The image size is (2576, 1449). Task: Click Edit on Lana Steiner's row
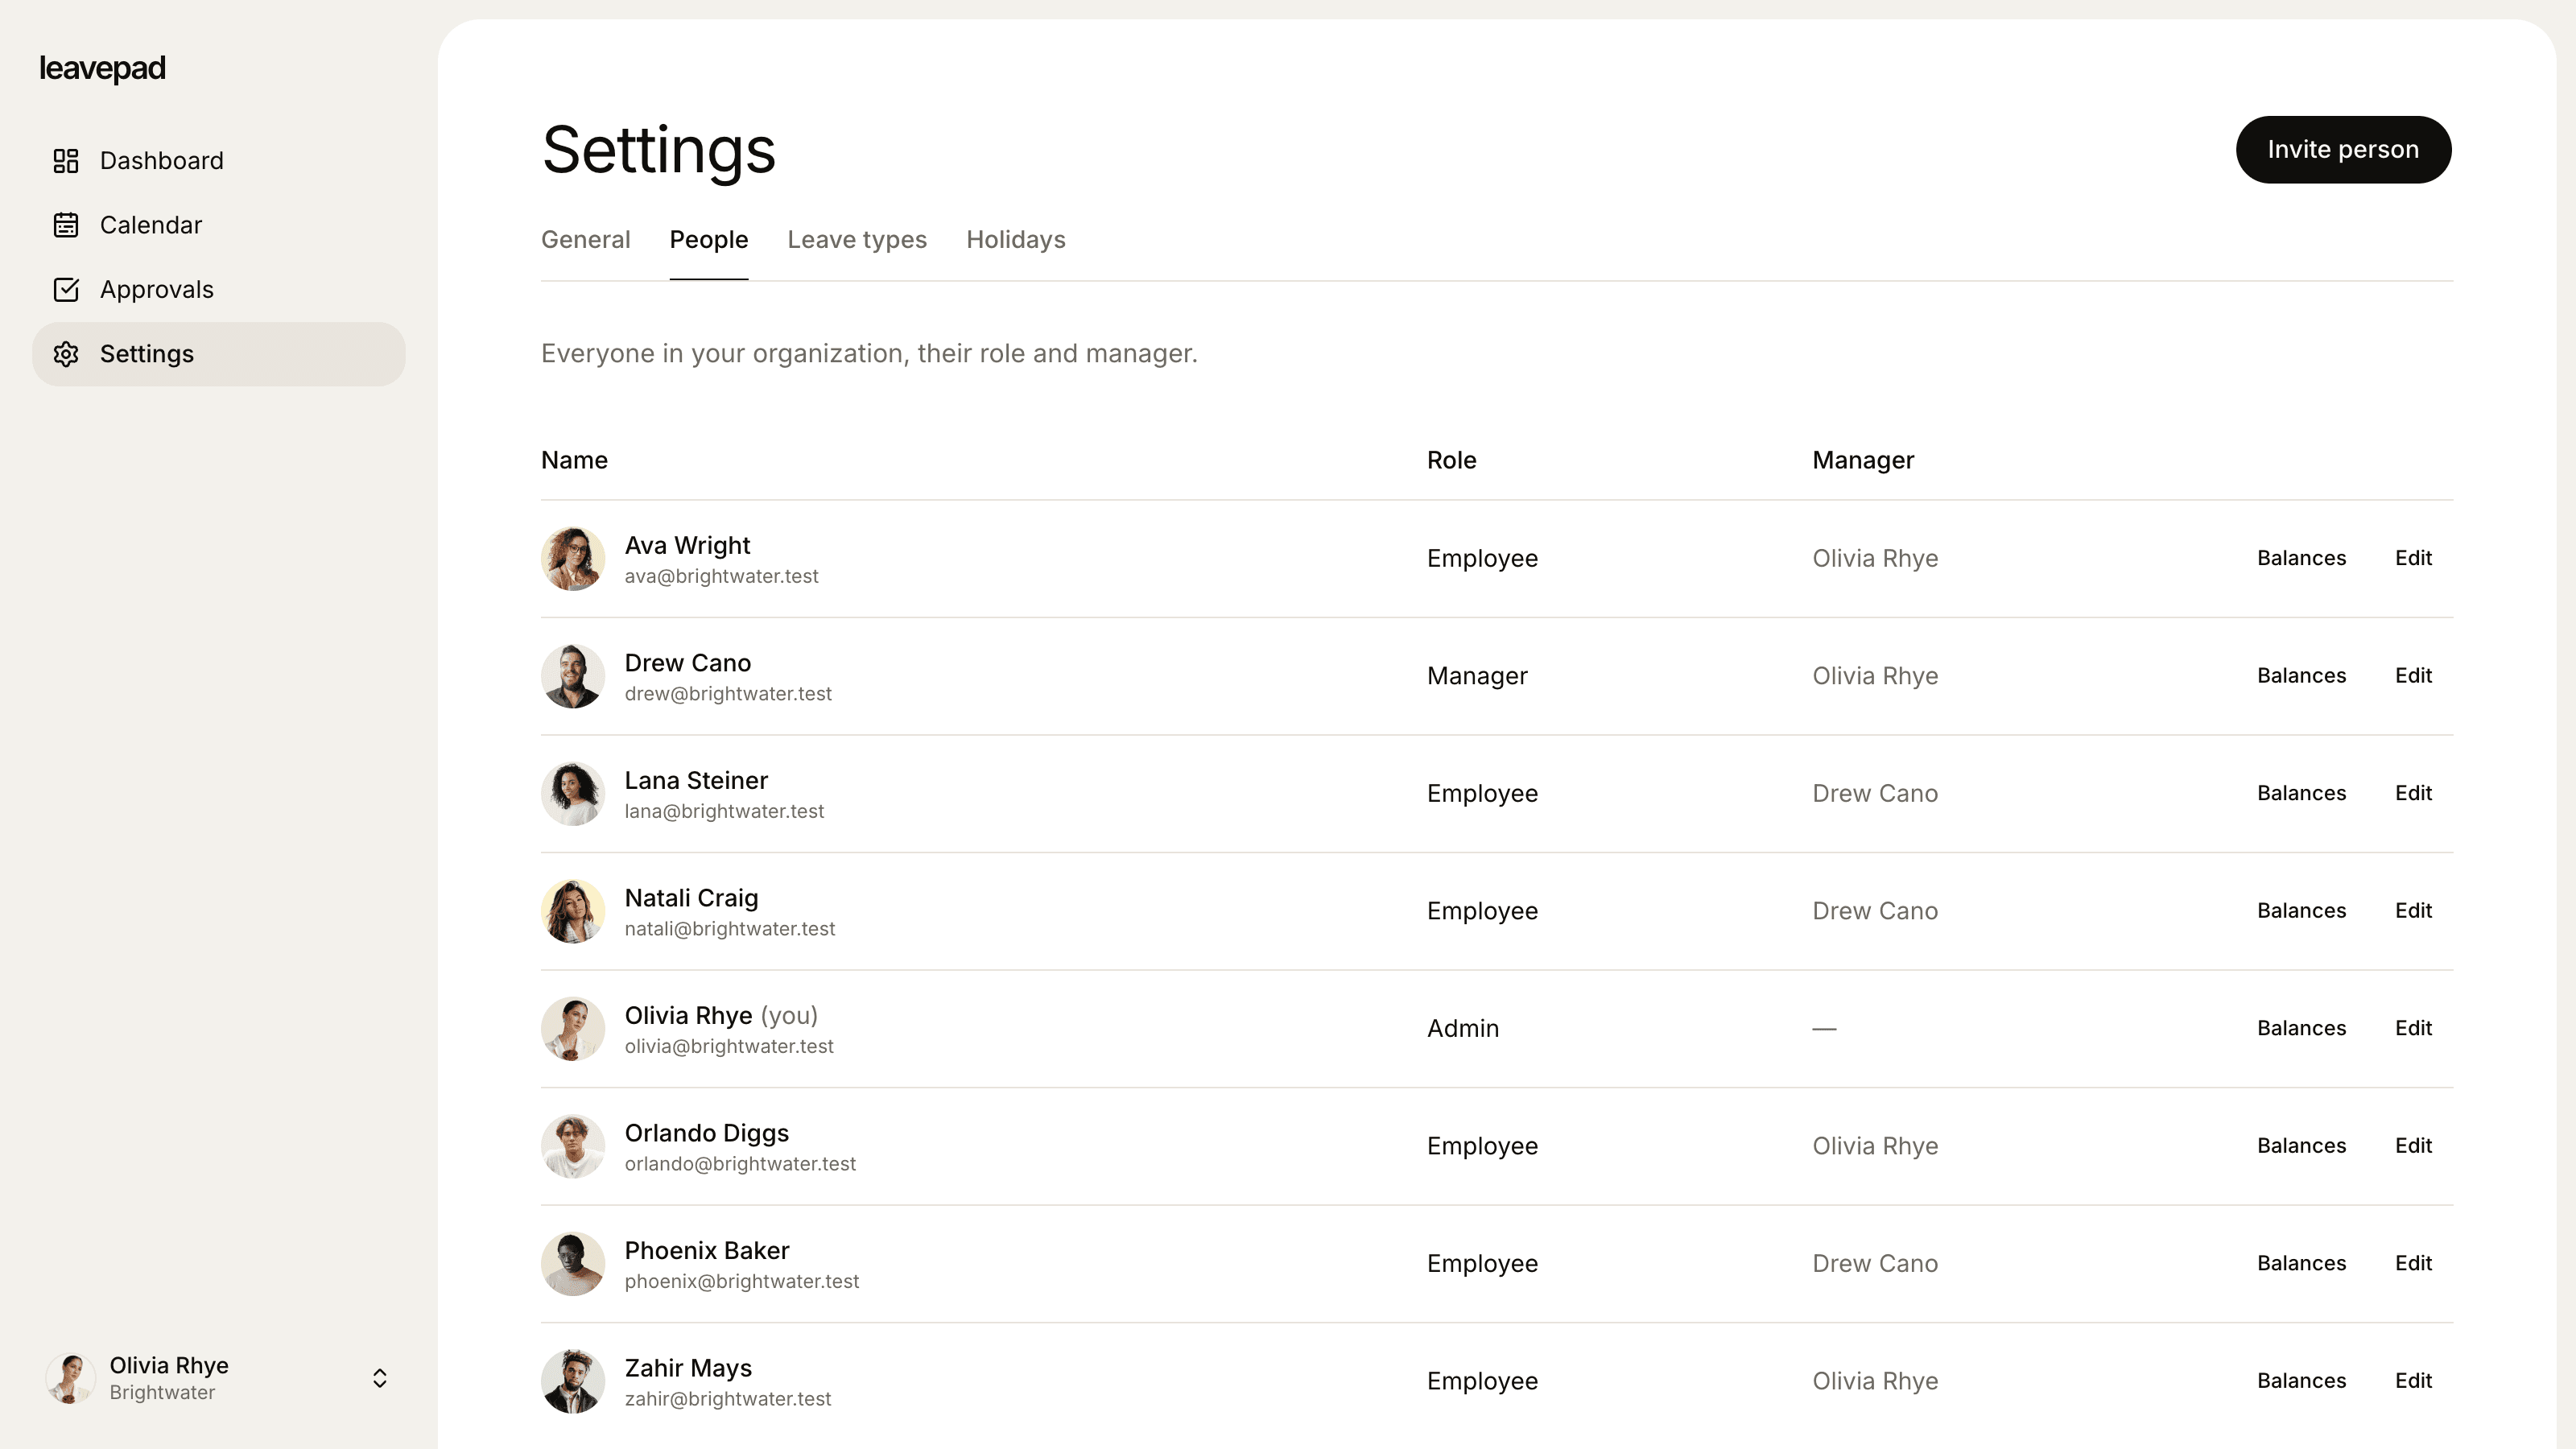coord(2413,793)
